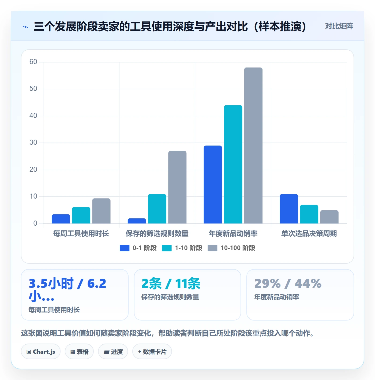Open the 2条 / 11条 data card

coord(187,295)
